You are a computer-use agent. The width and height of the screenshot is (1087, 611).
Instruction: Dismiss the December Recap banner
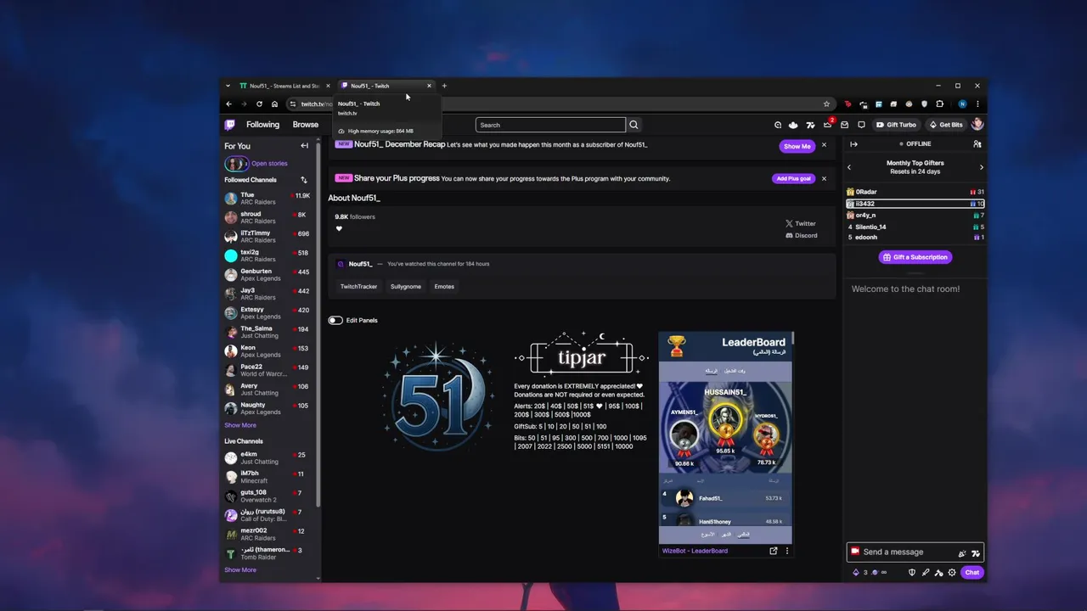824,145
